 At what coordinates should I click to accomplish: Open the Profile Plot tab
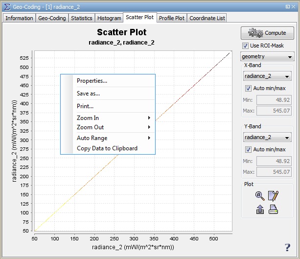click(171, 18)
